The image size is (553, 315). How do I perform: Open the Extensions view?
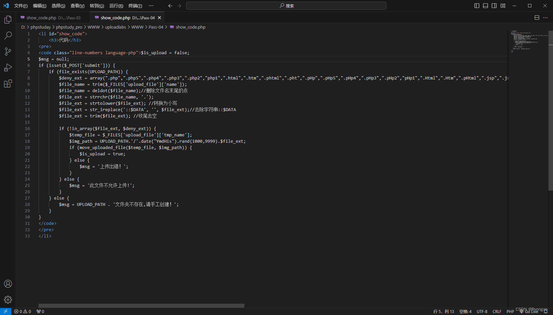pyautogui.click(x=8, y=83)
